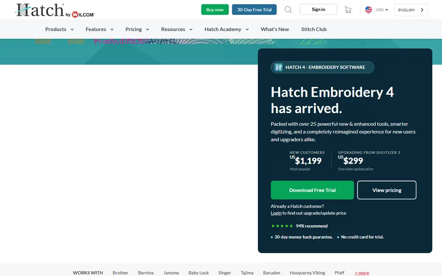Open the shopping cart icon

pyautogui.click(x=348, y=10)
